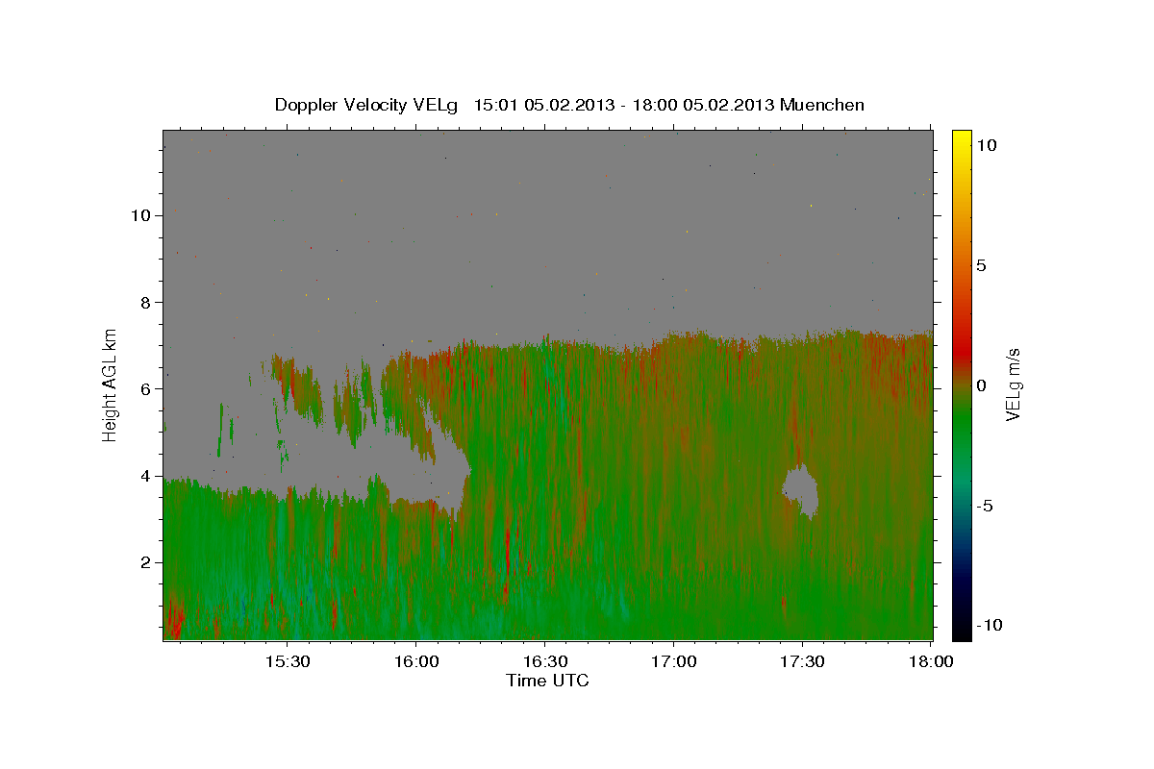Click the 17:30 time tick label
This screenshot has width=1154, height=769.
point(803,661)
